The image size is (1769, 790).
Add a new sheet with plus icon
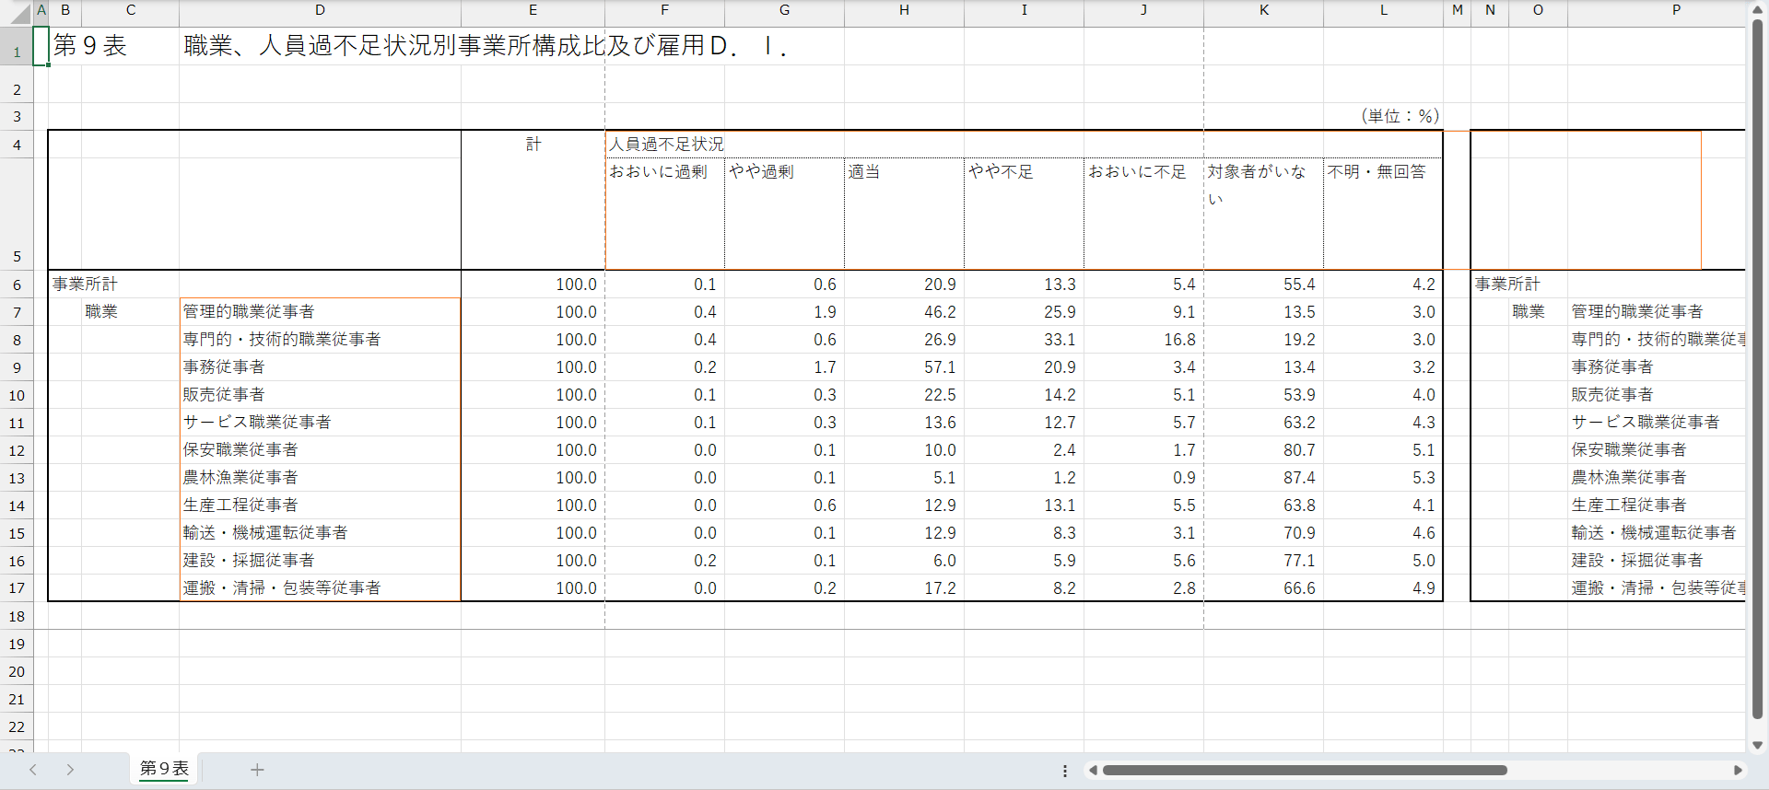[x=257, y=770]
